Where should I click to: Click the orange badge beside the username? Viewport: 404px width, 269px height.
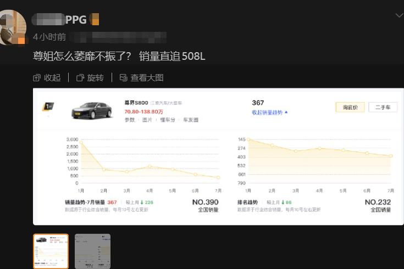click(x=95, y=20)
